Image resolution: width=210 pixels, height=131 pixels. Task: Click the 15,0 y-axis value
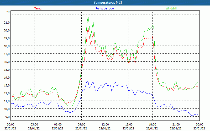click(7, 70)
